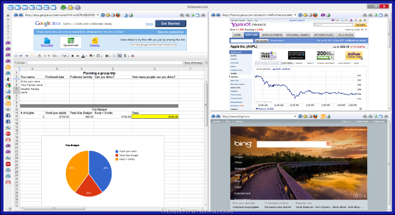Open the text color dropdown in the spreadsheet toolbar

pyautogui.click(x=84, y=56)
